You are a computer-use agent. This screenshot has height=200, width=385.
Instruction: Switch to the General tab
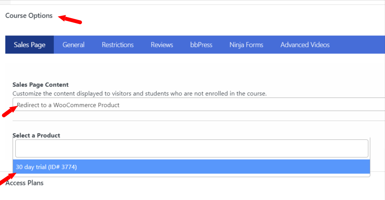(x=74, y=45)
